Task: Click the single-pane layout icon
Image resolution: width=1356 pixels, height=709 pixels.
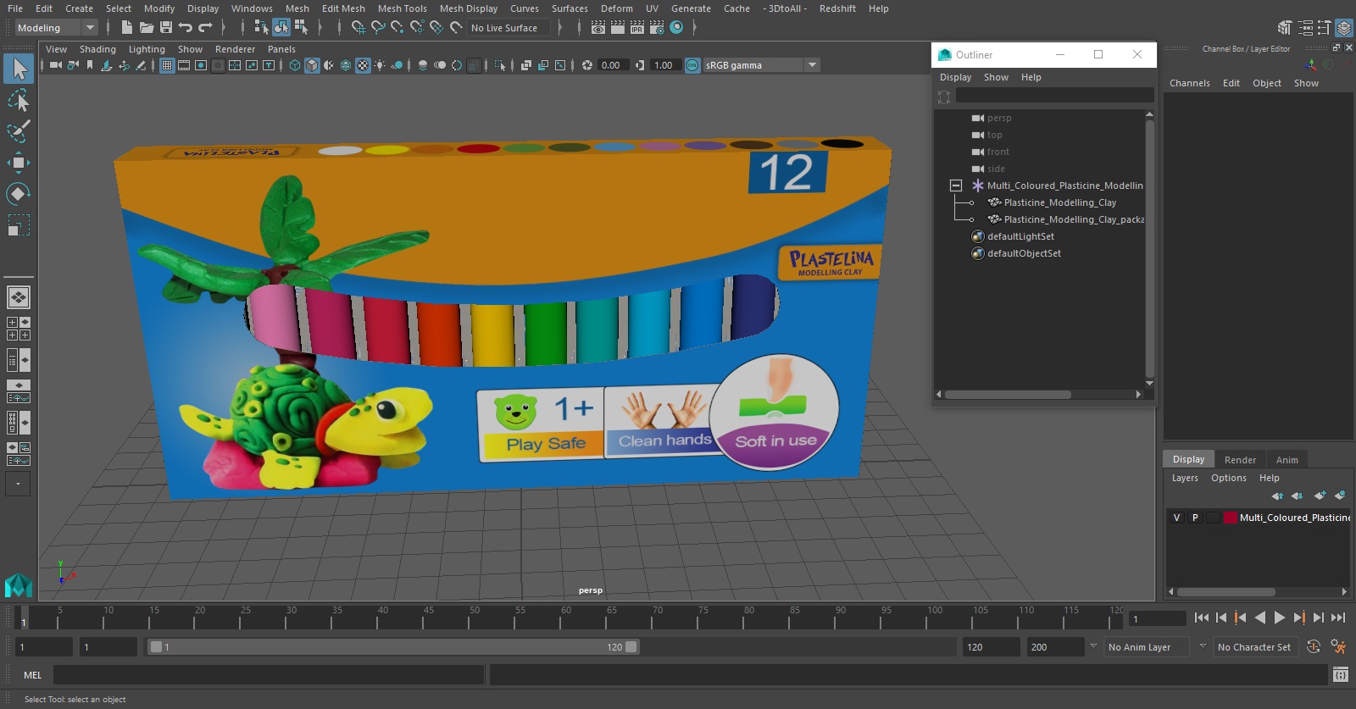Action: pos(19,297)
